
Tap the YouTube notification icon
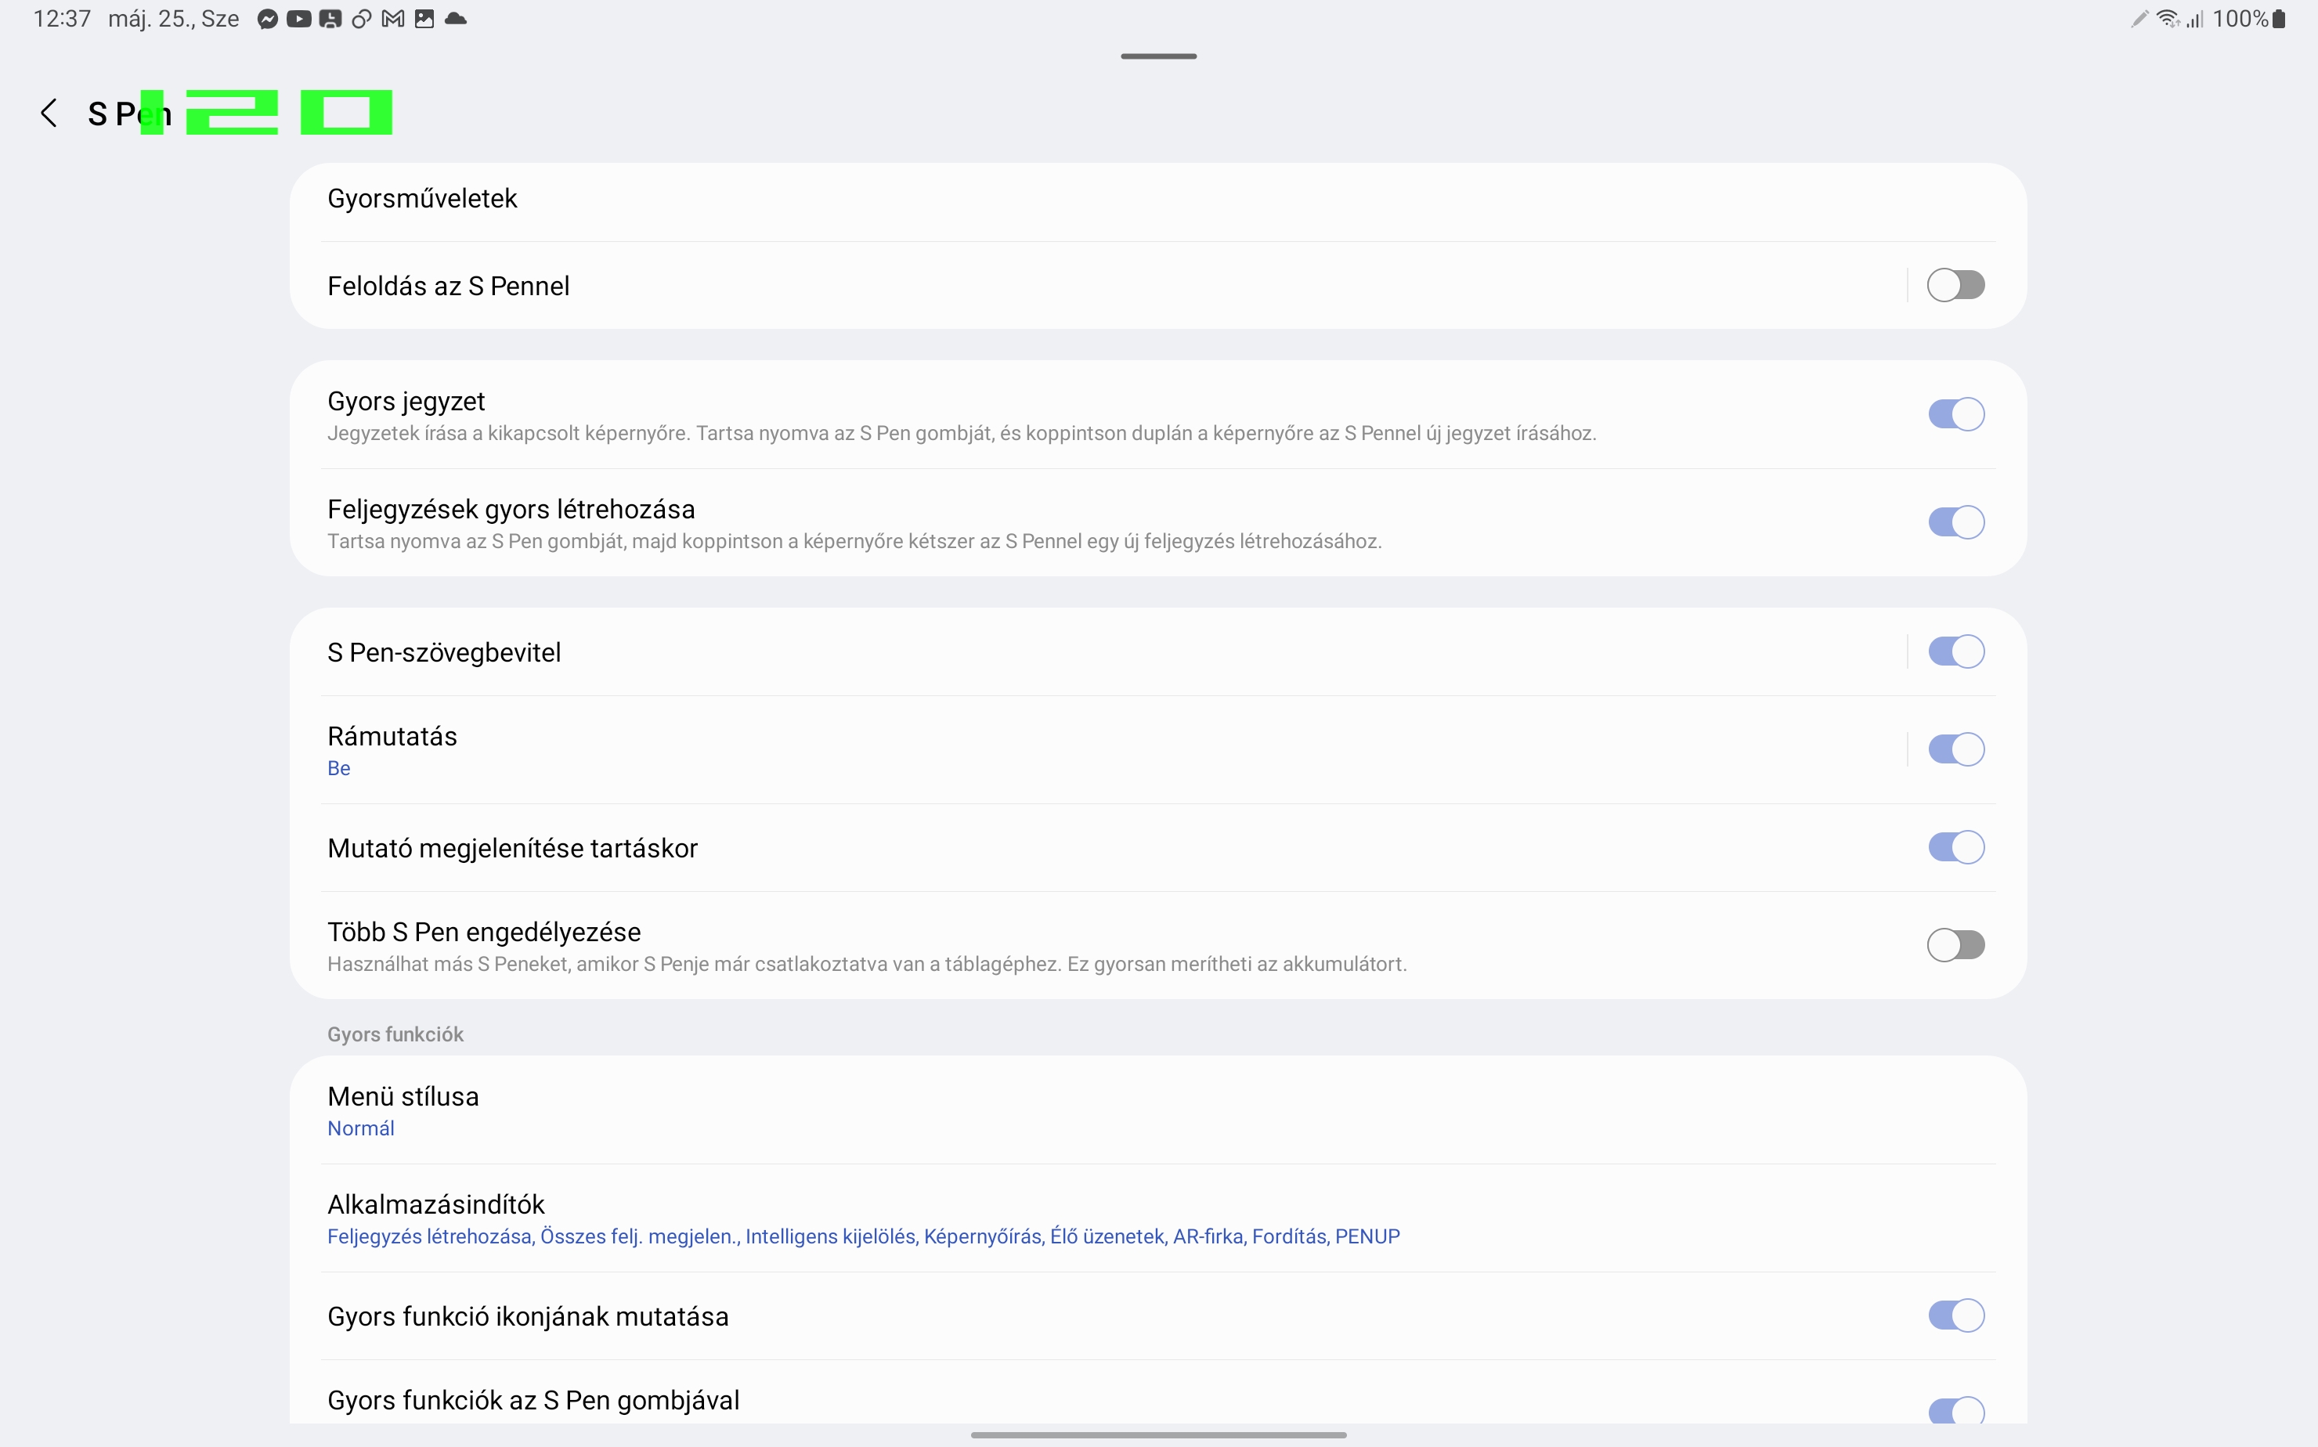click(x=298, y=19)
